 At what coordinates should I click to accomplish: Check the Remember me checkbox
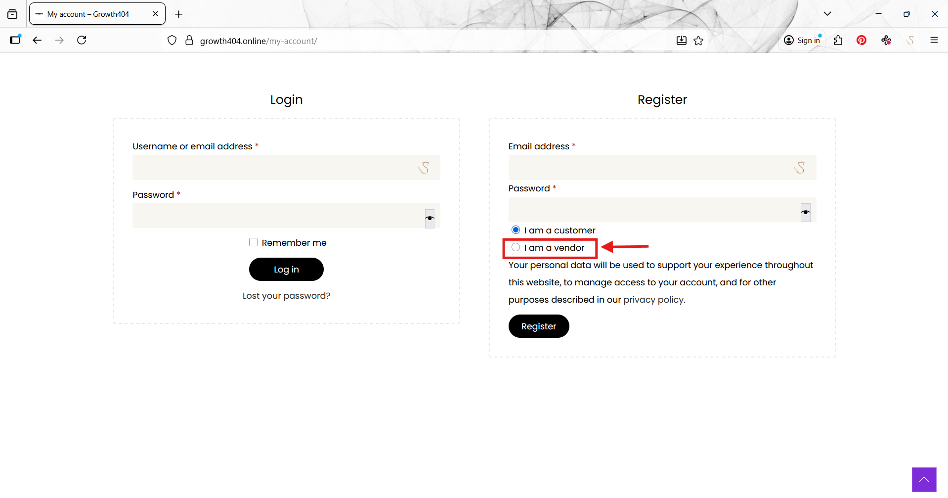click(x=254, y=242)
